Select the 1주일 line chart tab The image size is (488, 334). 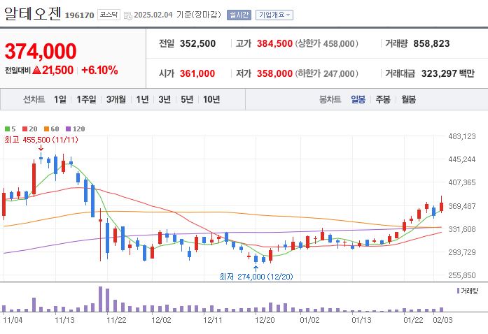(86, 99)
